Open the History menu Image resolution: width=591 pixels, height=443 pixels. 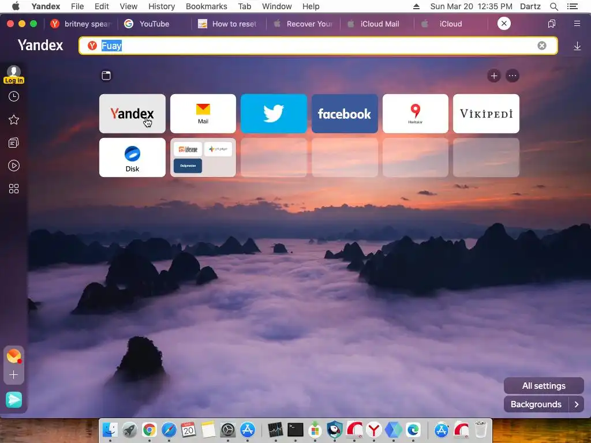pyautogui.click(x=162, y=6)
